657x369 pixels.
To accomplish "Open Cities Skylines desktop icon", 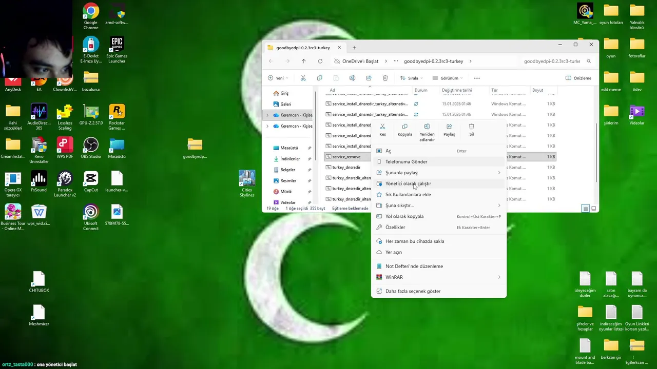I will click(x=247, y=184).
